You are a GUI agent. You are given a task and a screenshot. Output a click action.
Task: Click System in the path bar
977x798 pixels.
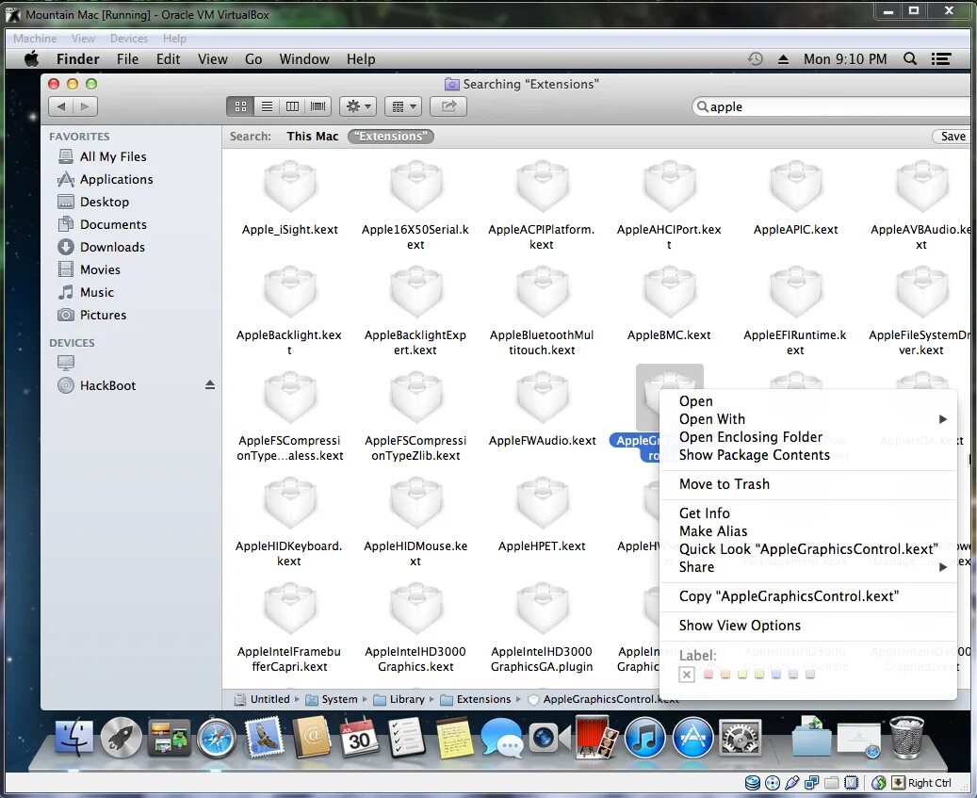pyautogui.click(x=332, y=700)
